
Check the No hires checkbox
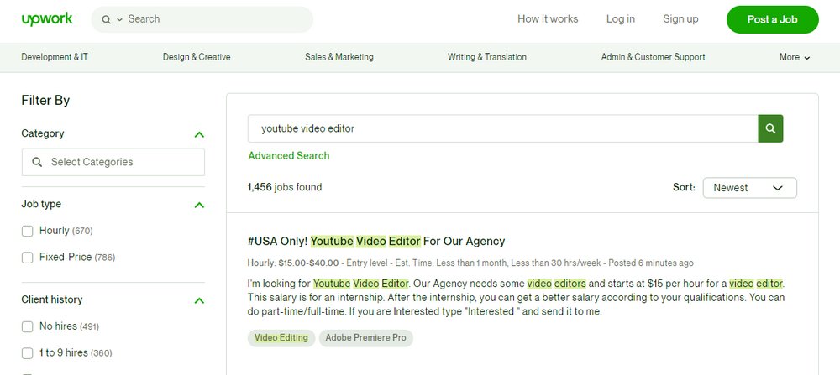coord(28,327)
